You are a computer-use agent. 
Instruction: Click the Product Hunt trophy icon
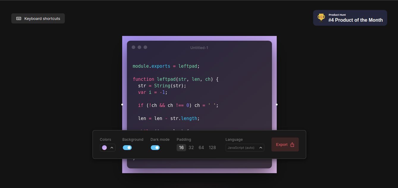(x=321, y=18)
